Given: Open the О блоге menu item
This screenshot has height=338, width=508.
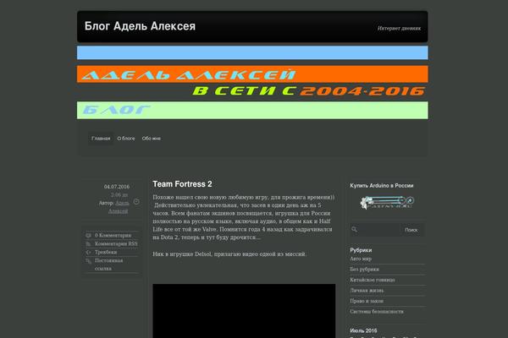Looking at the screenshot, I should (x=126, y=139).
